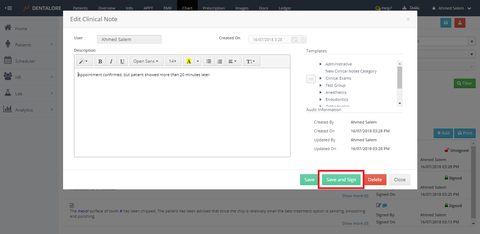Image resolution: width=480 pixels, height=234 pixels.
Task: Click the calendar icon beside Created On
Action: [294, 40]
